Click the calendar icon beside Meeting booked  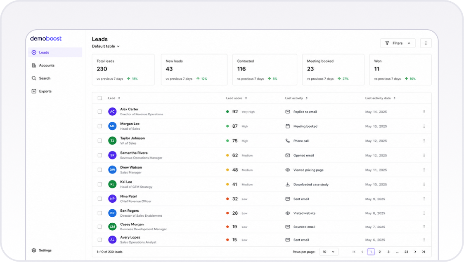tap(287, 126)
